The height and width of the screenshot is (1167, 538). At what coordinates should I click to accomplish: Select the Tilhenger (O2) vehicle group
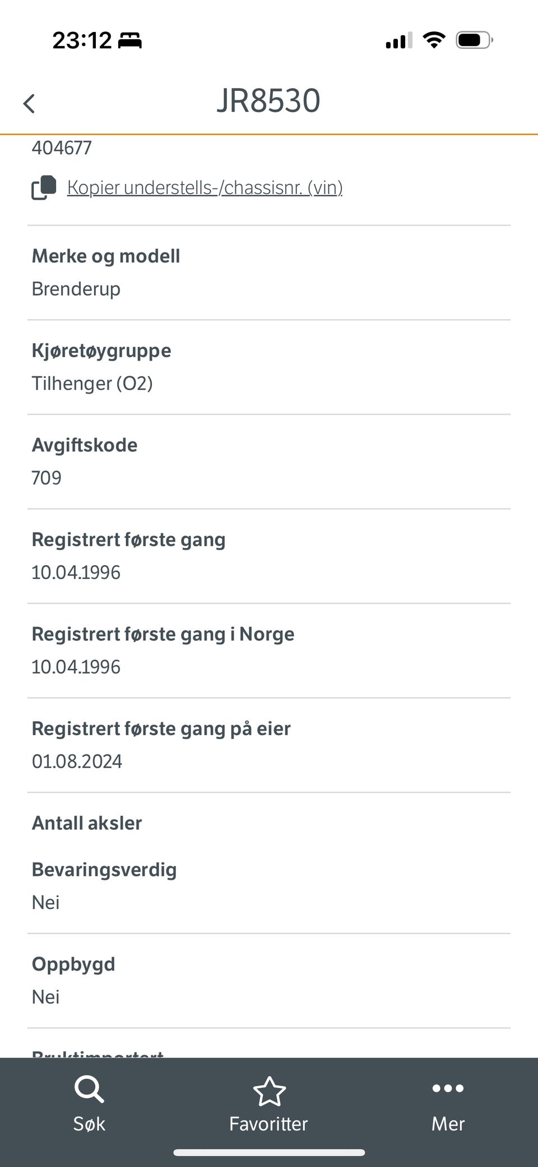pos(92,384)
